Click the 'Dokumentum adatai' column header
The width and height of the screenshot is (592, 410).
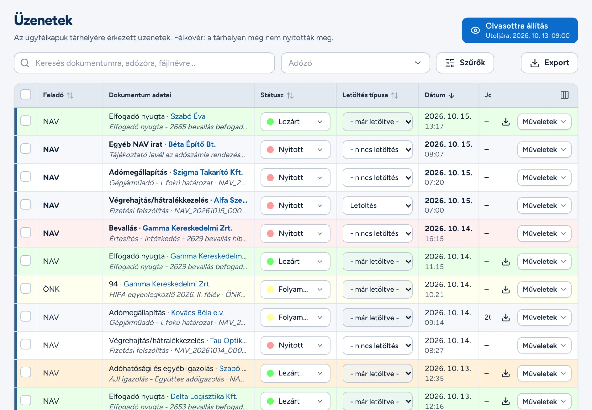[140, 95]
